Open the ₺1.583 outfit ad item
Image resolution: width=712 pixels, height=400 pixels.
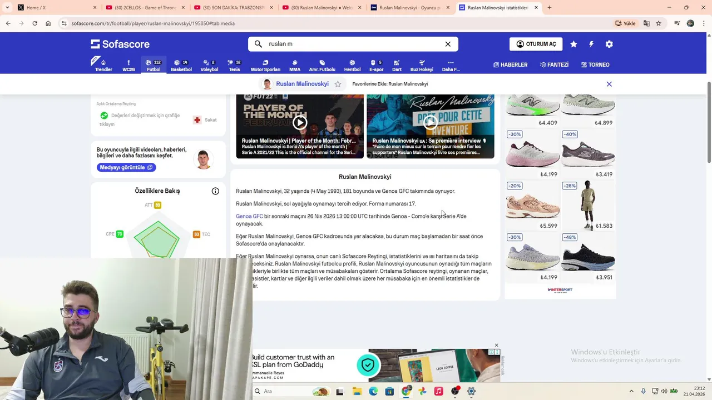click(588, 206)
